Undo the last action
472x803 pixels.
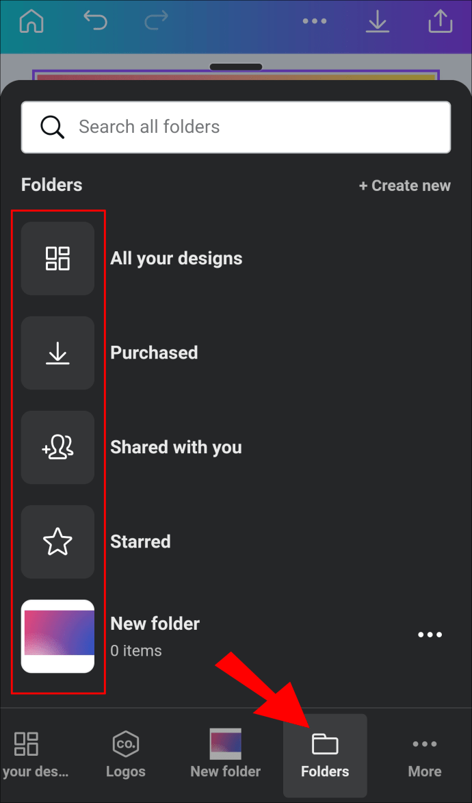click(x=95, y=21)
